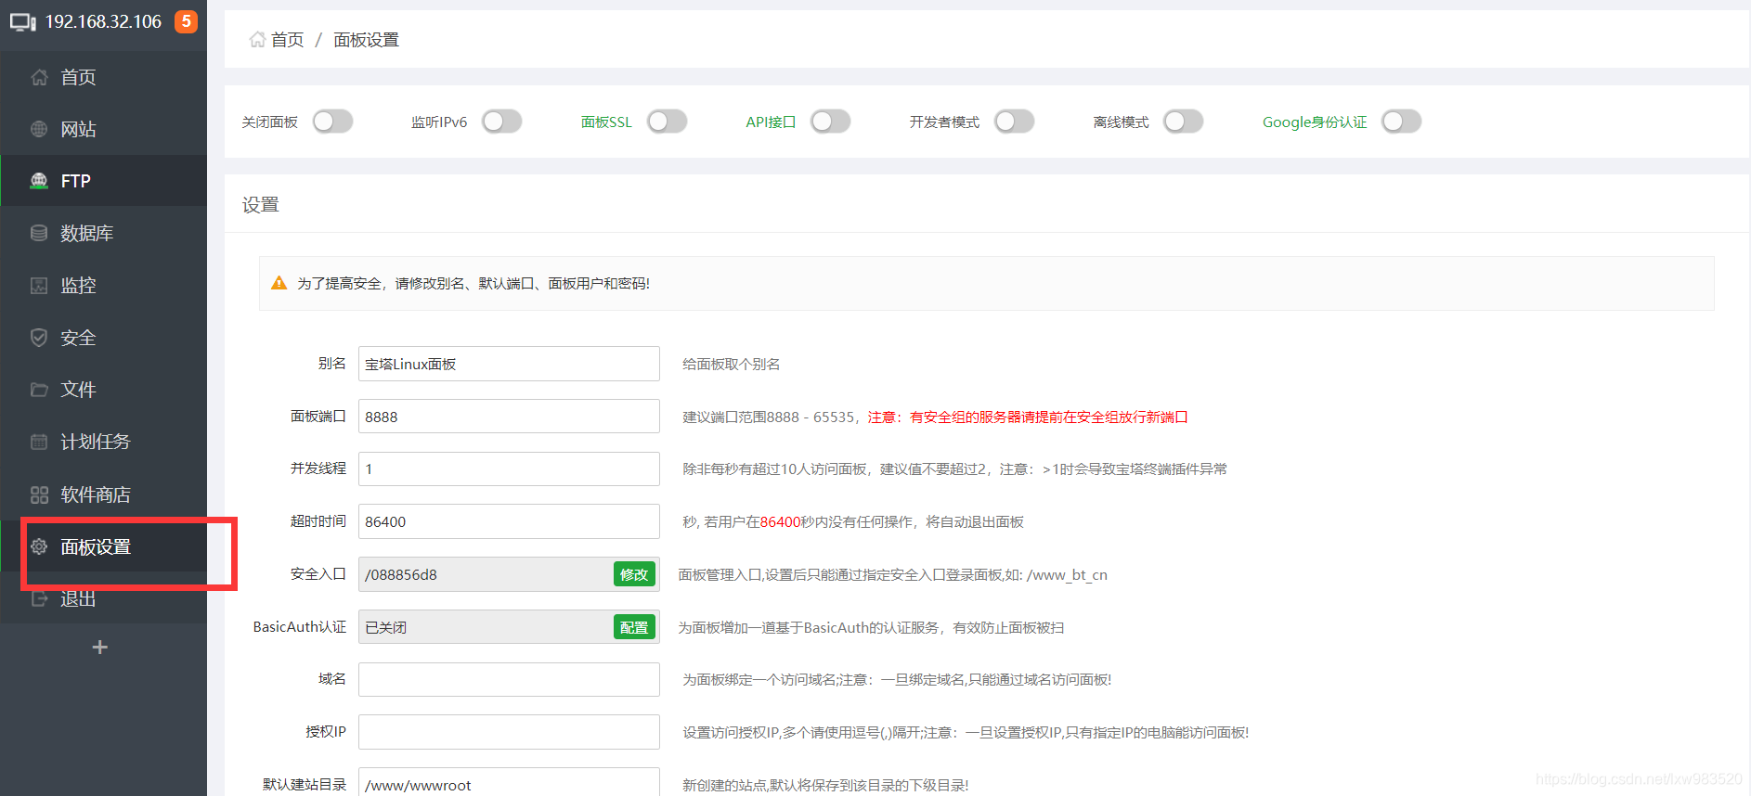Toggle the 关闭面板 switch
The width and height of the screenshot is (1751, 796).
[x=332, y=122]
